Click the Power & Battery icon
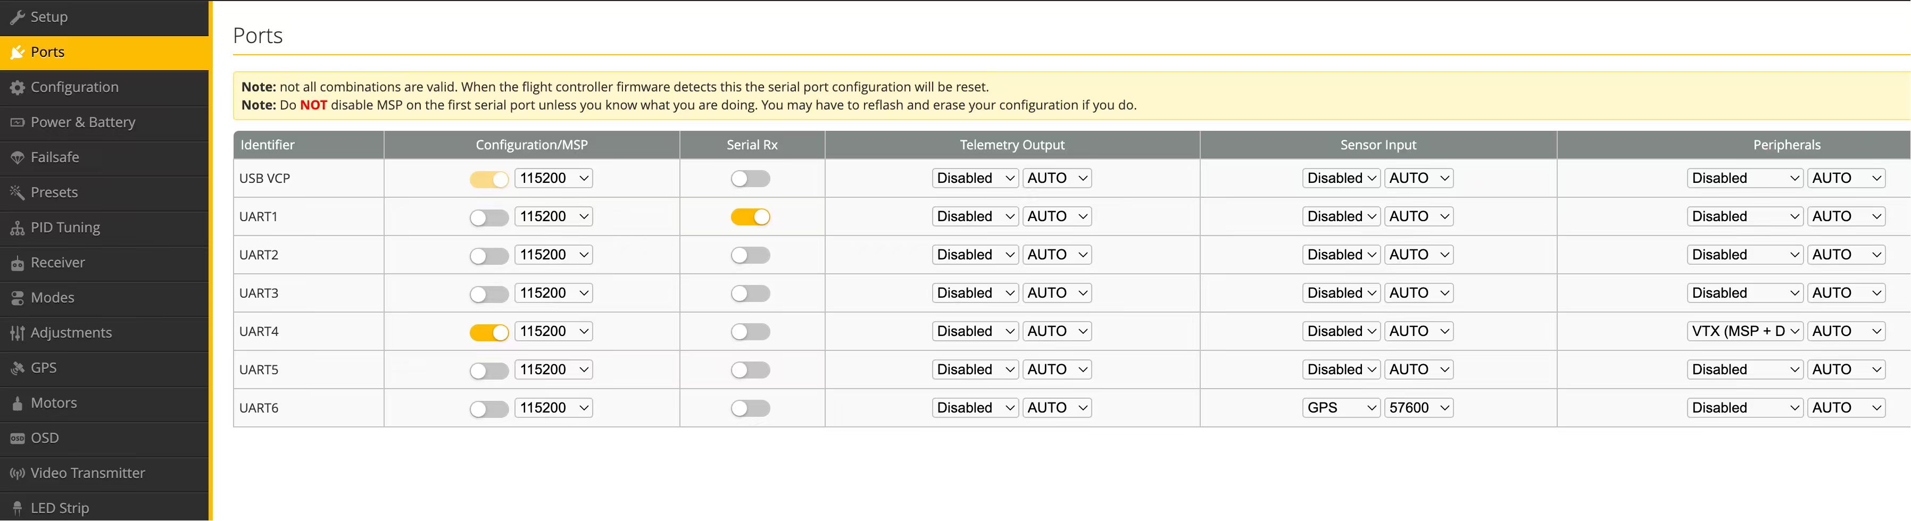1911x521 pixels. [x=17, y=122]
